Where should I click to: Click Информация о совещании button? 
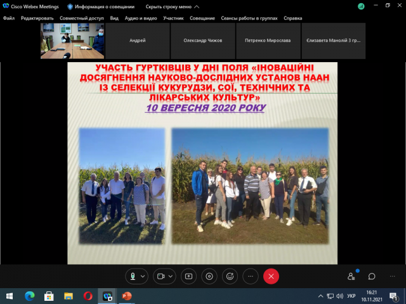pos(101,7)
